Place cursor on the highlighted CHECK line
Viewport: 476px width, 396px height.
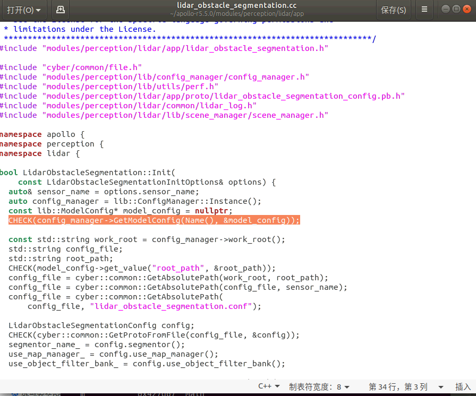(154, 220)
